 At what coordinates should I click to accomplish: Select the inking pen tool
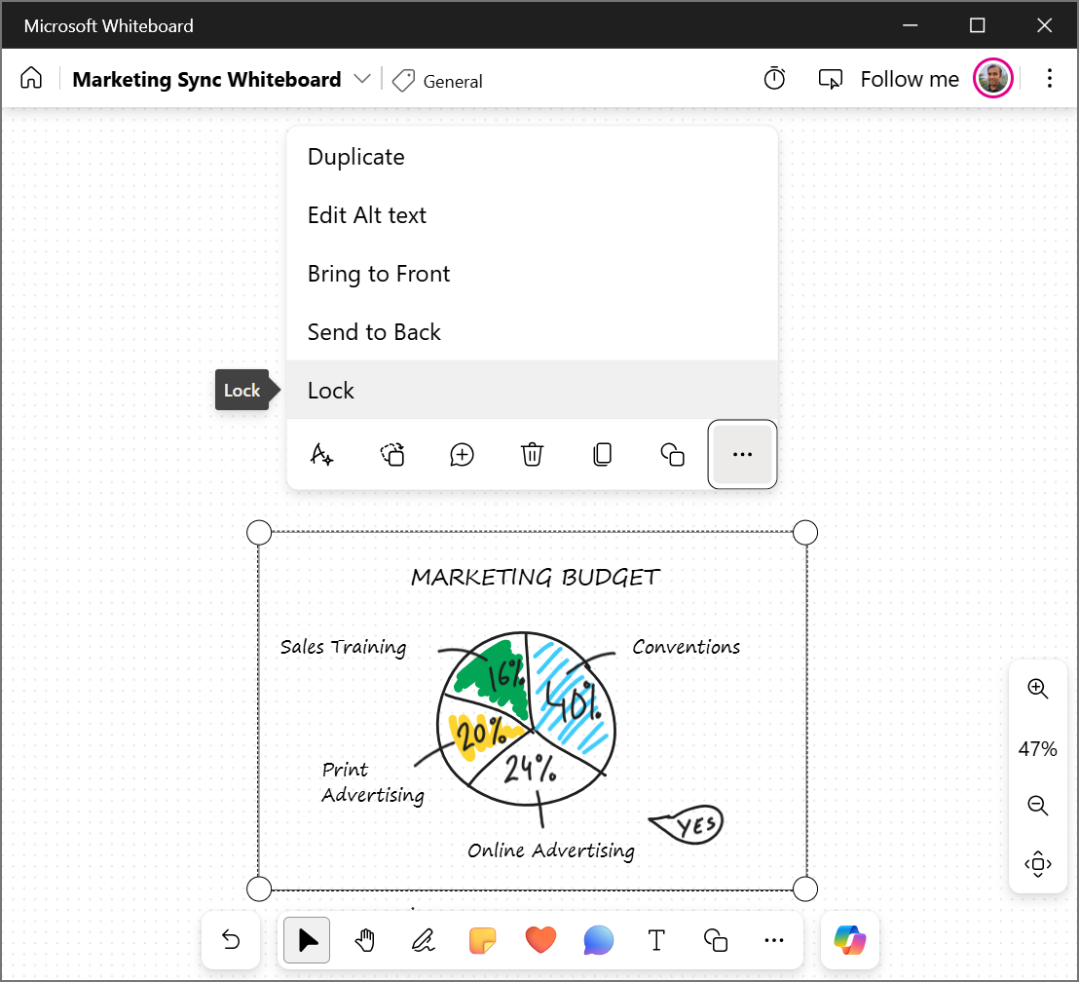point(423,940)
